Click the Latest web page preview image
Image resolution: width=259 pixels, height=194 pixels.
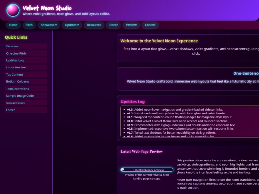click(x=147, y=170)
